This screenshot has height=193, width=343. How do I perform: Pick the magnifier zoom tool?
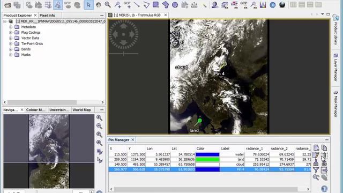108,5
